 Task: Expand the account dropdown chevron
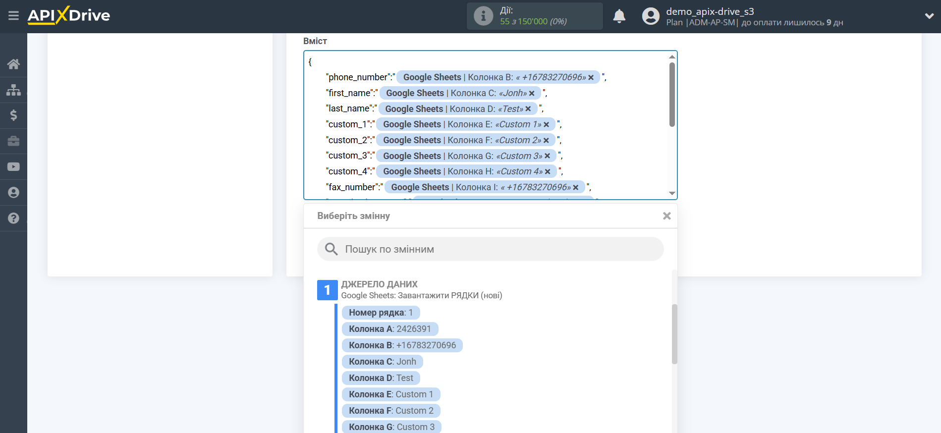pyautogui.click(x=929, y=16)
